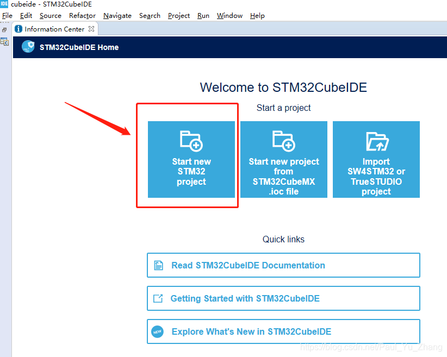Viewport: 447px width, 357px height.
Task: Open Read STM32CubeIDE Documentation link
Action: point(283,265)
